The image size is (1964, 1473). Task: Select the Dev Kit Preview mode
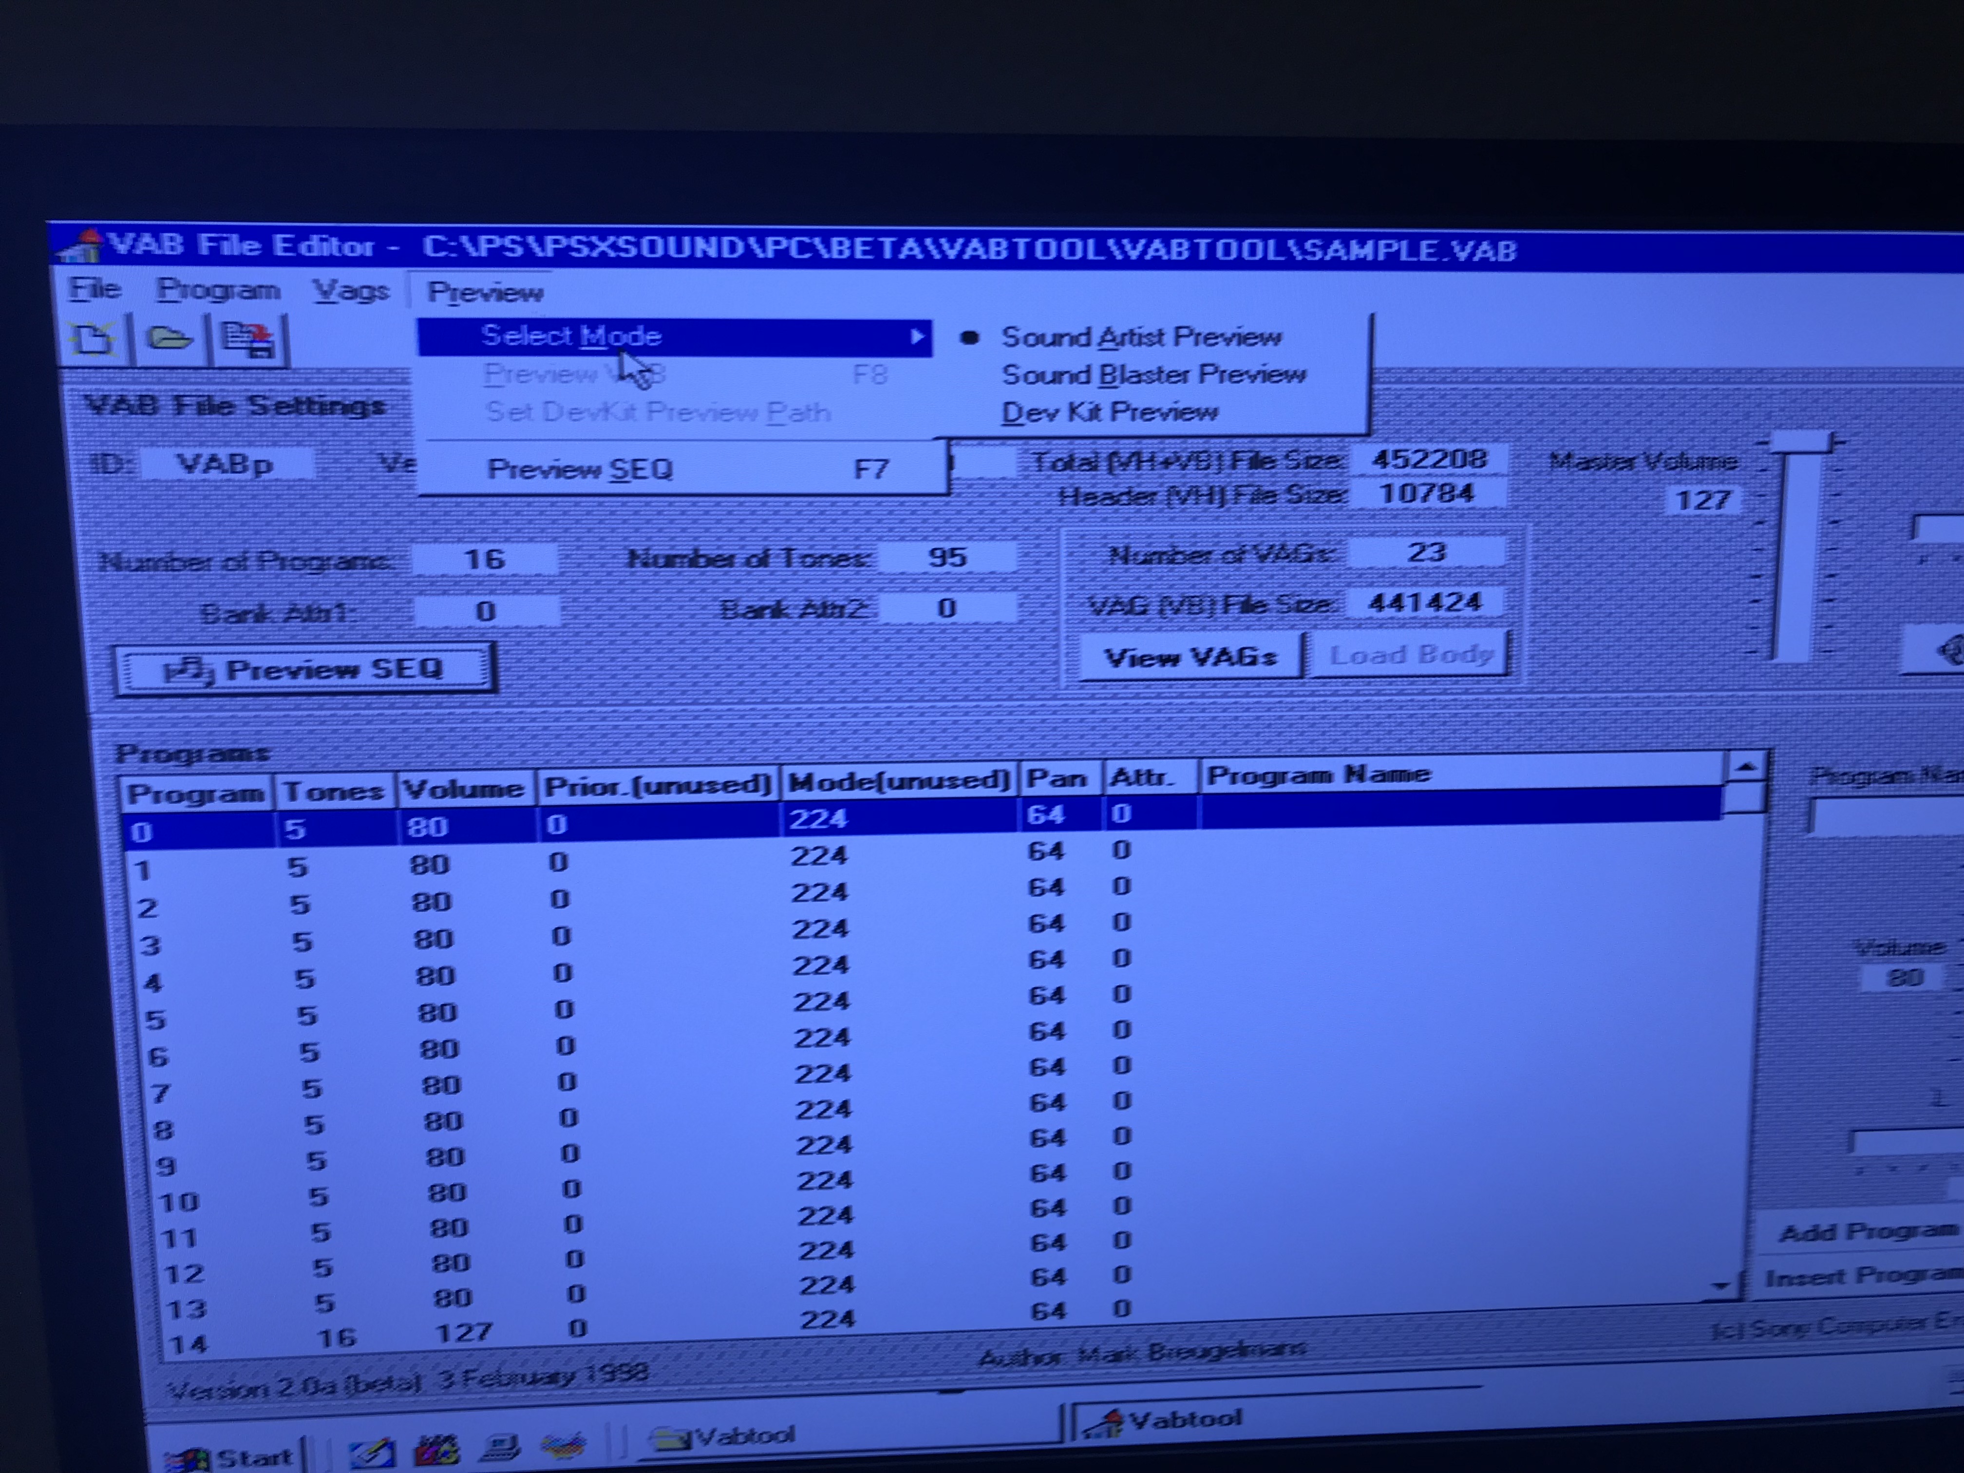[1110, 412]
